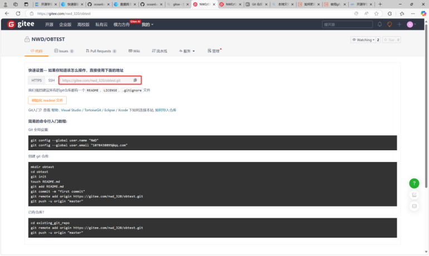This screenshot has width=429, height=256.
Task: Open the Visual Studio link
Action: point(71,110)
